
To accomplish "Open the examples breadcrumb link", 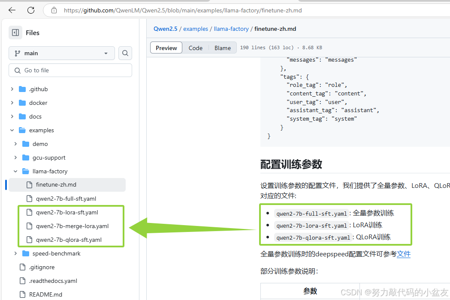I will (196, 29).
